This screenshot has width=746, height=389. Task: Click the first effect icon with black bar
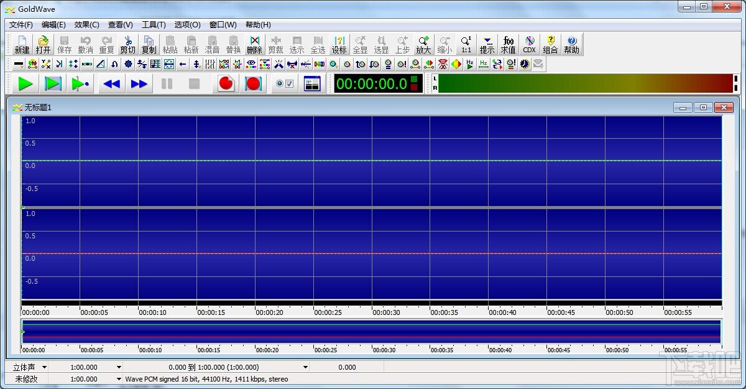tap(19, 63)
